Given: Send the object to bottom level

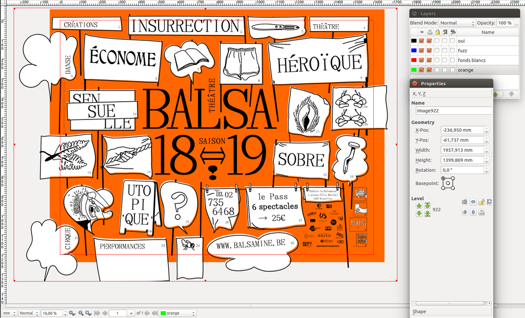Looking at the screenshot, I should point(427,213).
